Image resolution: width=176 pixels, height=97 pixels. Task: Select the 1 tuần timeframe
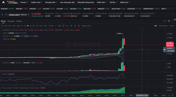tap(45, 26)
